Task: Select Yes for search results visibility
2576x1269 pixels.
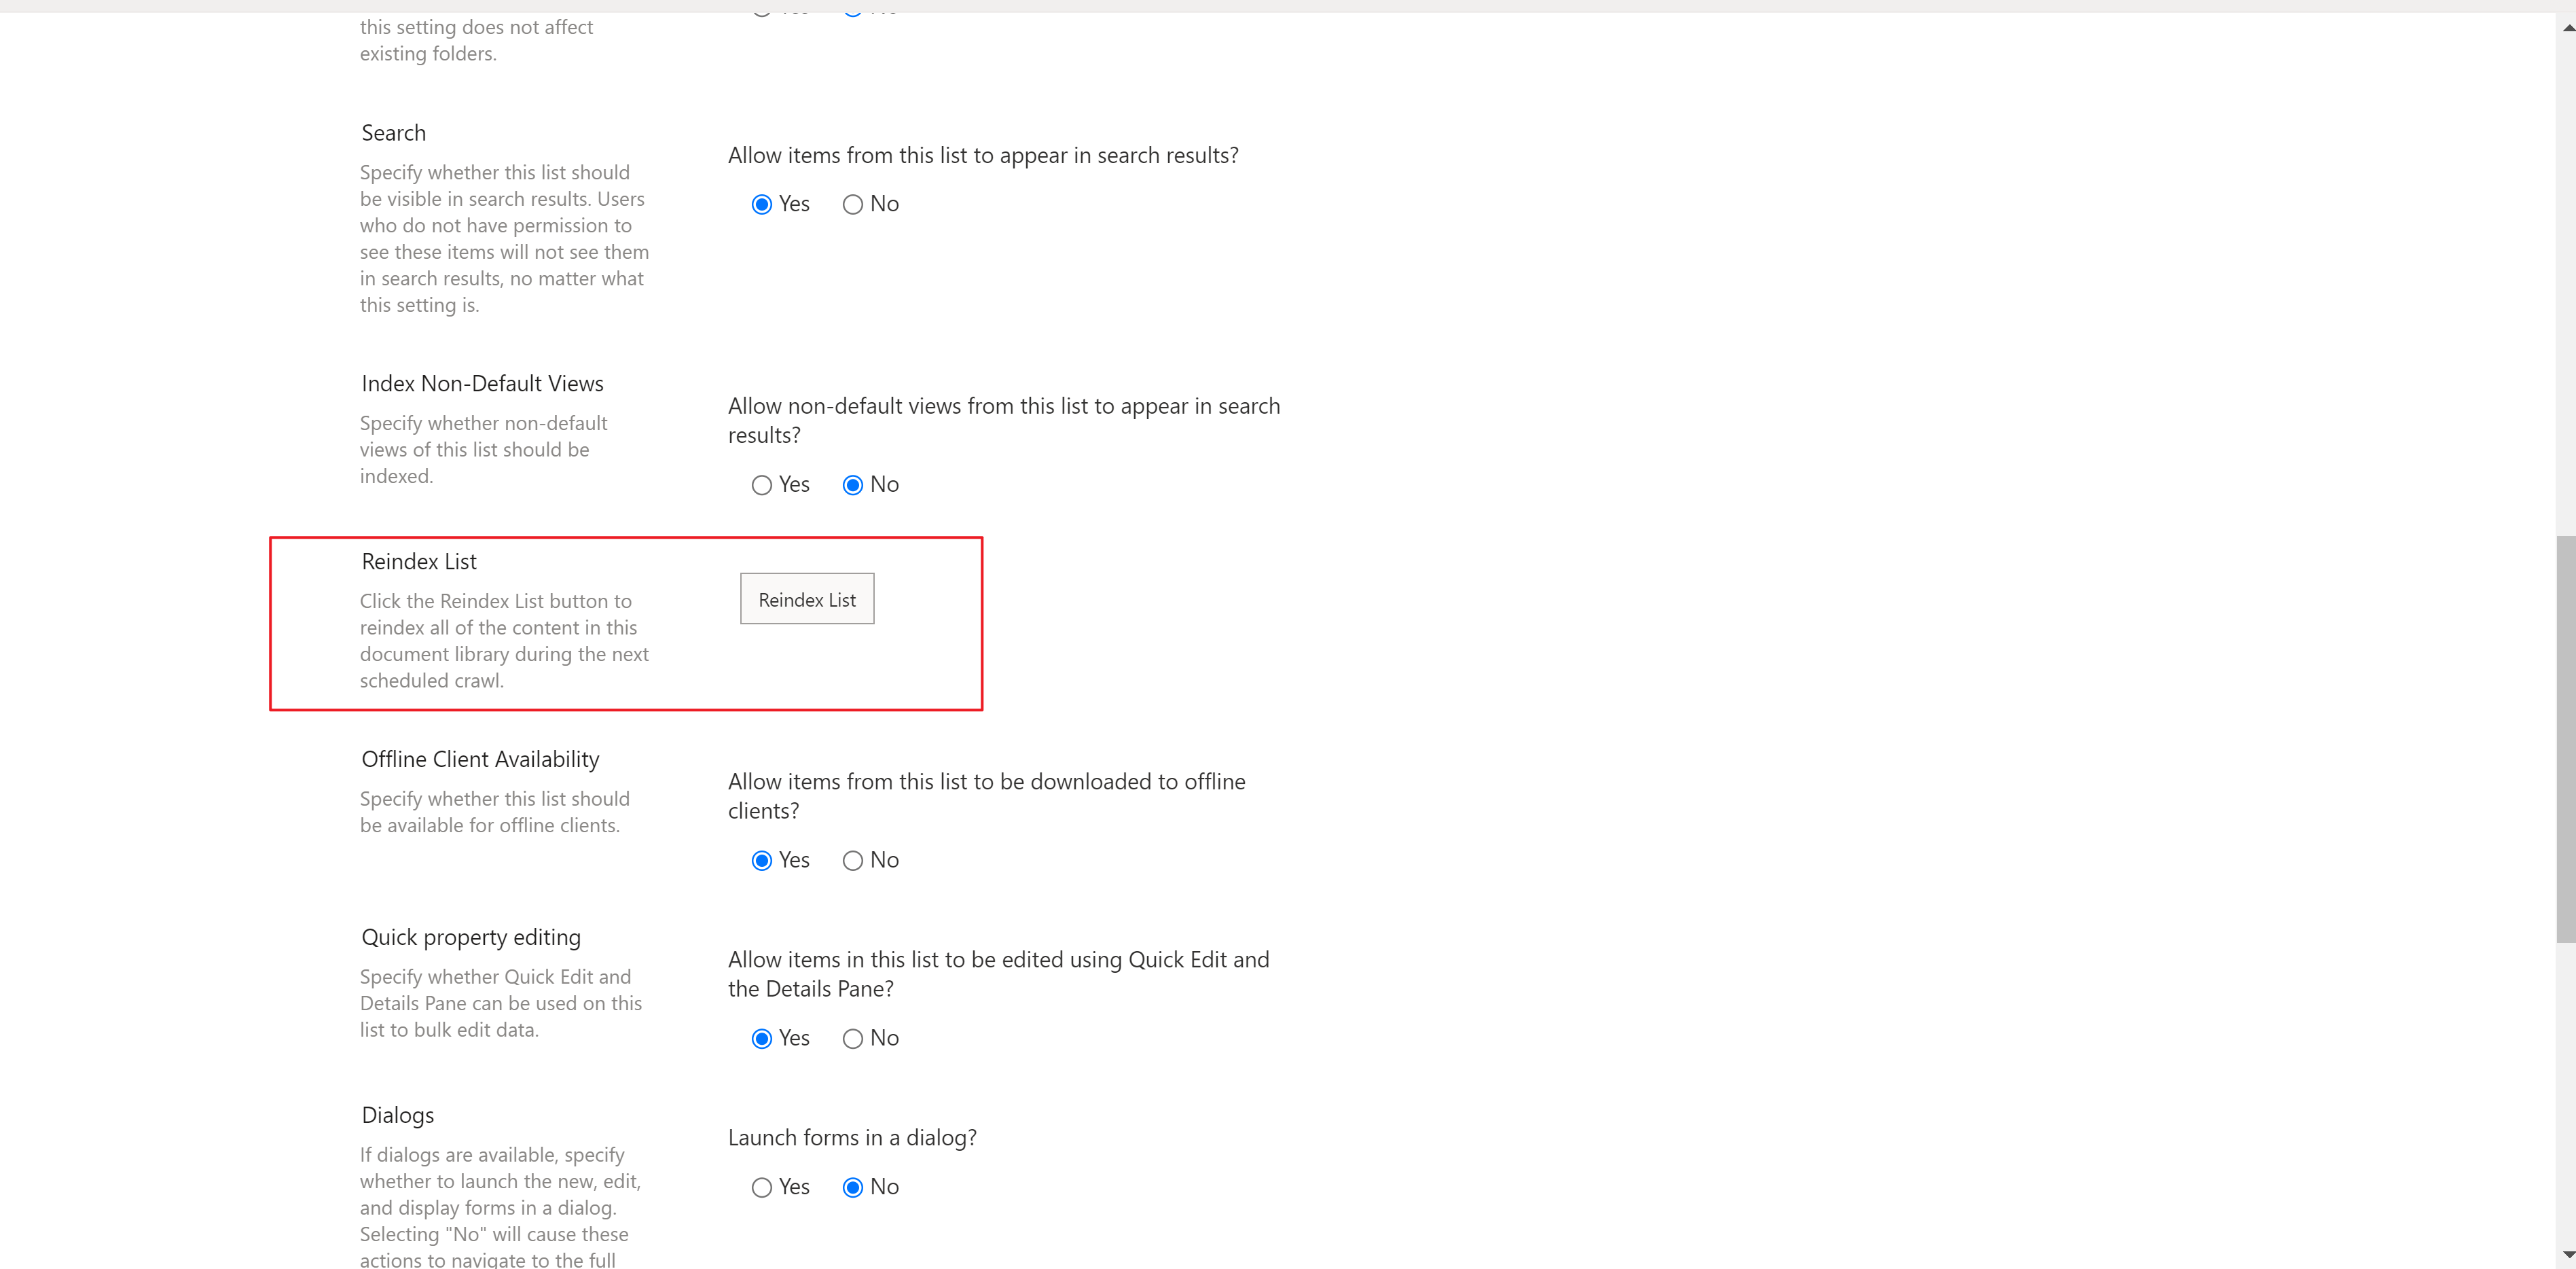Action: point(761,204)
